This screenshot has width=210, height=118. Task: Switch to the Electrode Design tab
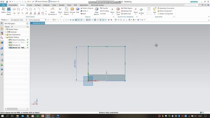(97, 5)
